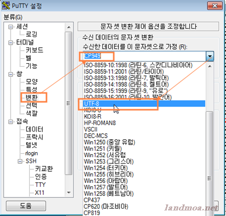Screen dimensions: 226x216
Task: Click the 도움 help button
Action: 26,206
